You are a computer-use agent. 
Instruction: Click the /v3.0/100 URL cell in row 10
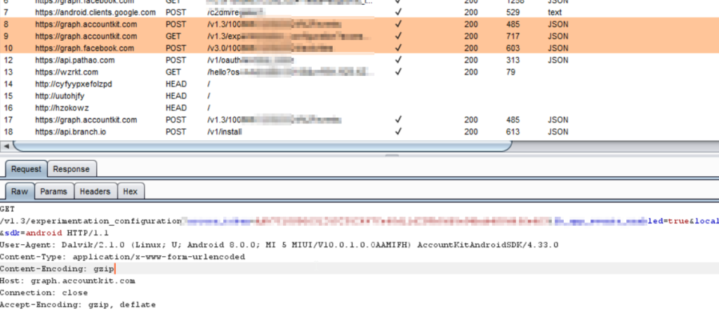pos(270,48)
